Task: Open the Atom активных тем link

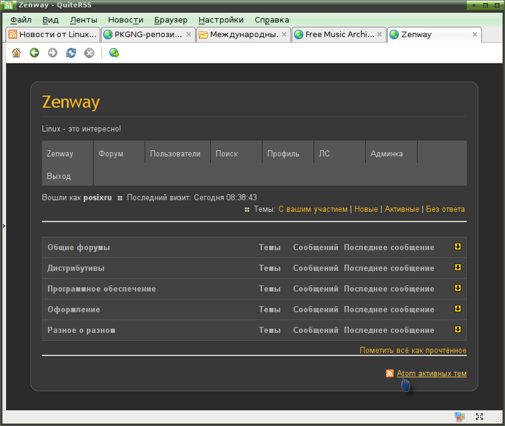Action: (x=431, y=374)
